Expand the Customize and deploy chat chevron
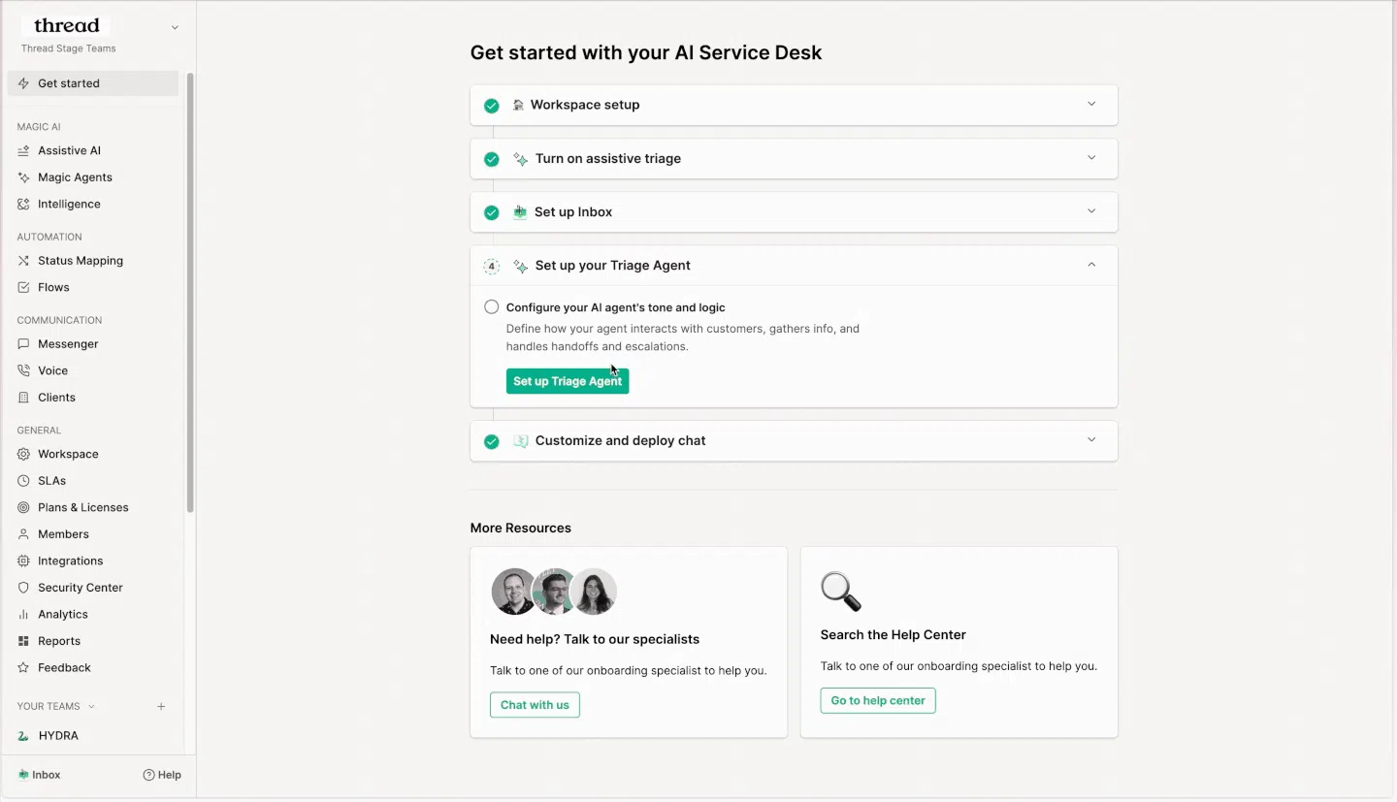Image resolution: width=1397 pixels, height=802 pixels. point(1091,440)
